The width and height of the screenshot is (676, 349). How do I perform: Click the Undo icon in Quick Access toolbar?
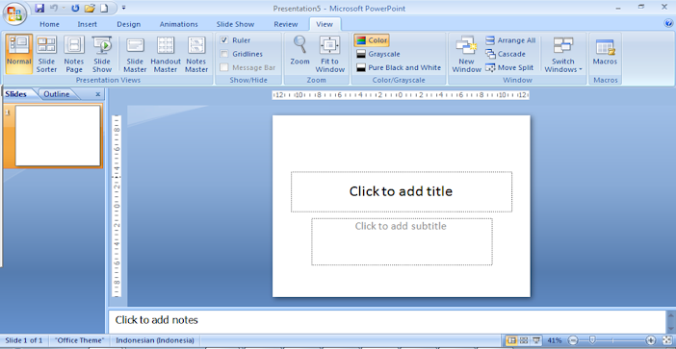tap(54, 9)
